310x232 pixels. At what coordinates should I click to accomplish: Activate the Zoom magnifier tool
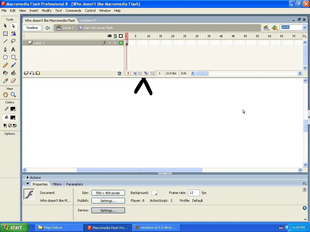[13, 95]
